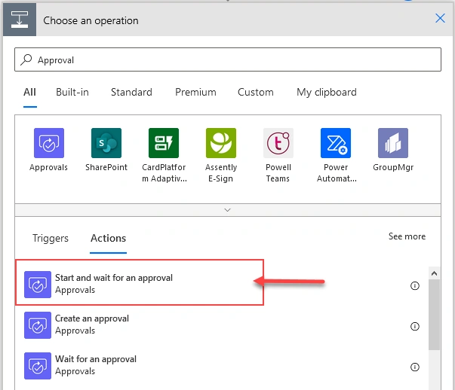Click the icon of Create an approval action
Screen dimensions: 455x390
click(x=38, y=325)
